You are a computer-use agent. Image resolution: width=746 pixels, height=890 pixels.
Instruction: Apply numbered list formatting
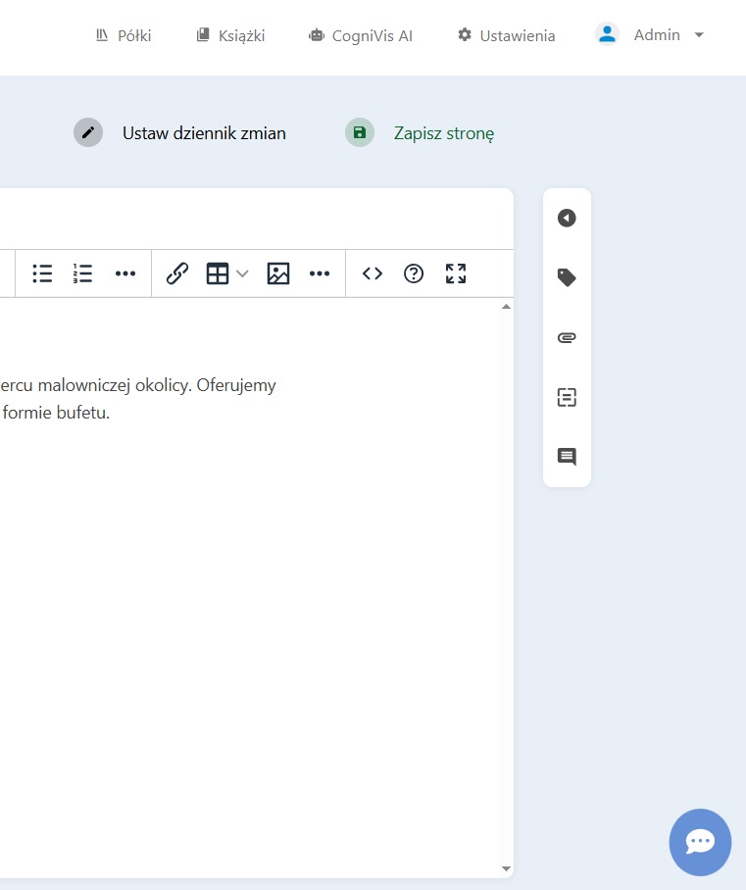coord(83,273)
